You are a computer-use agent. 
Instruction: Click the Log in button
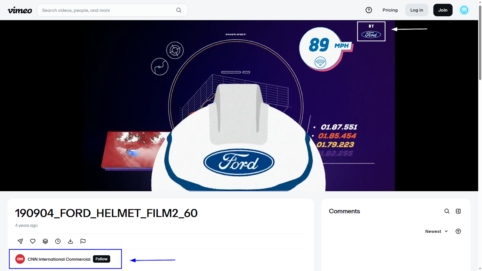417,10
